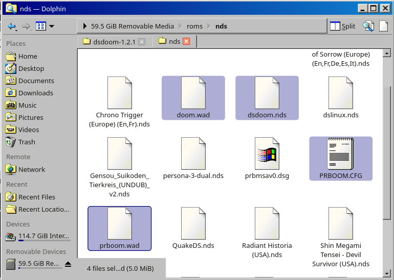Select persona-3-dual.nds file icon

tap(193, 154)
